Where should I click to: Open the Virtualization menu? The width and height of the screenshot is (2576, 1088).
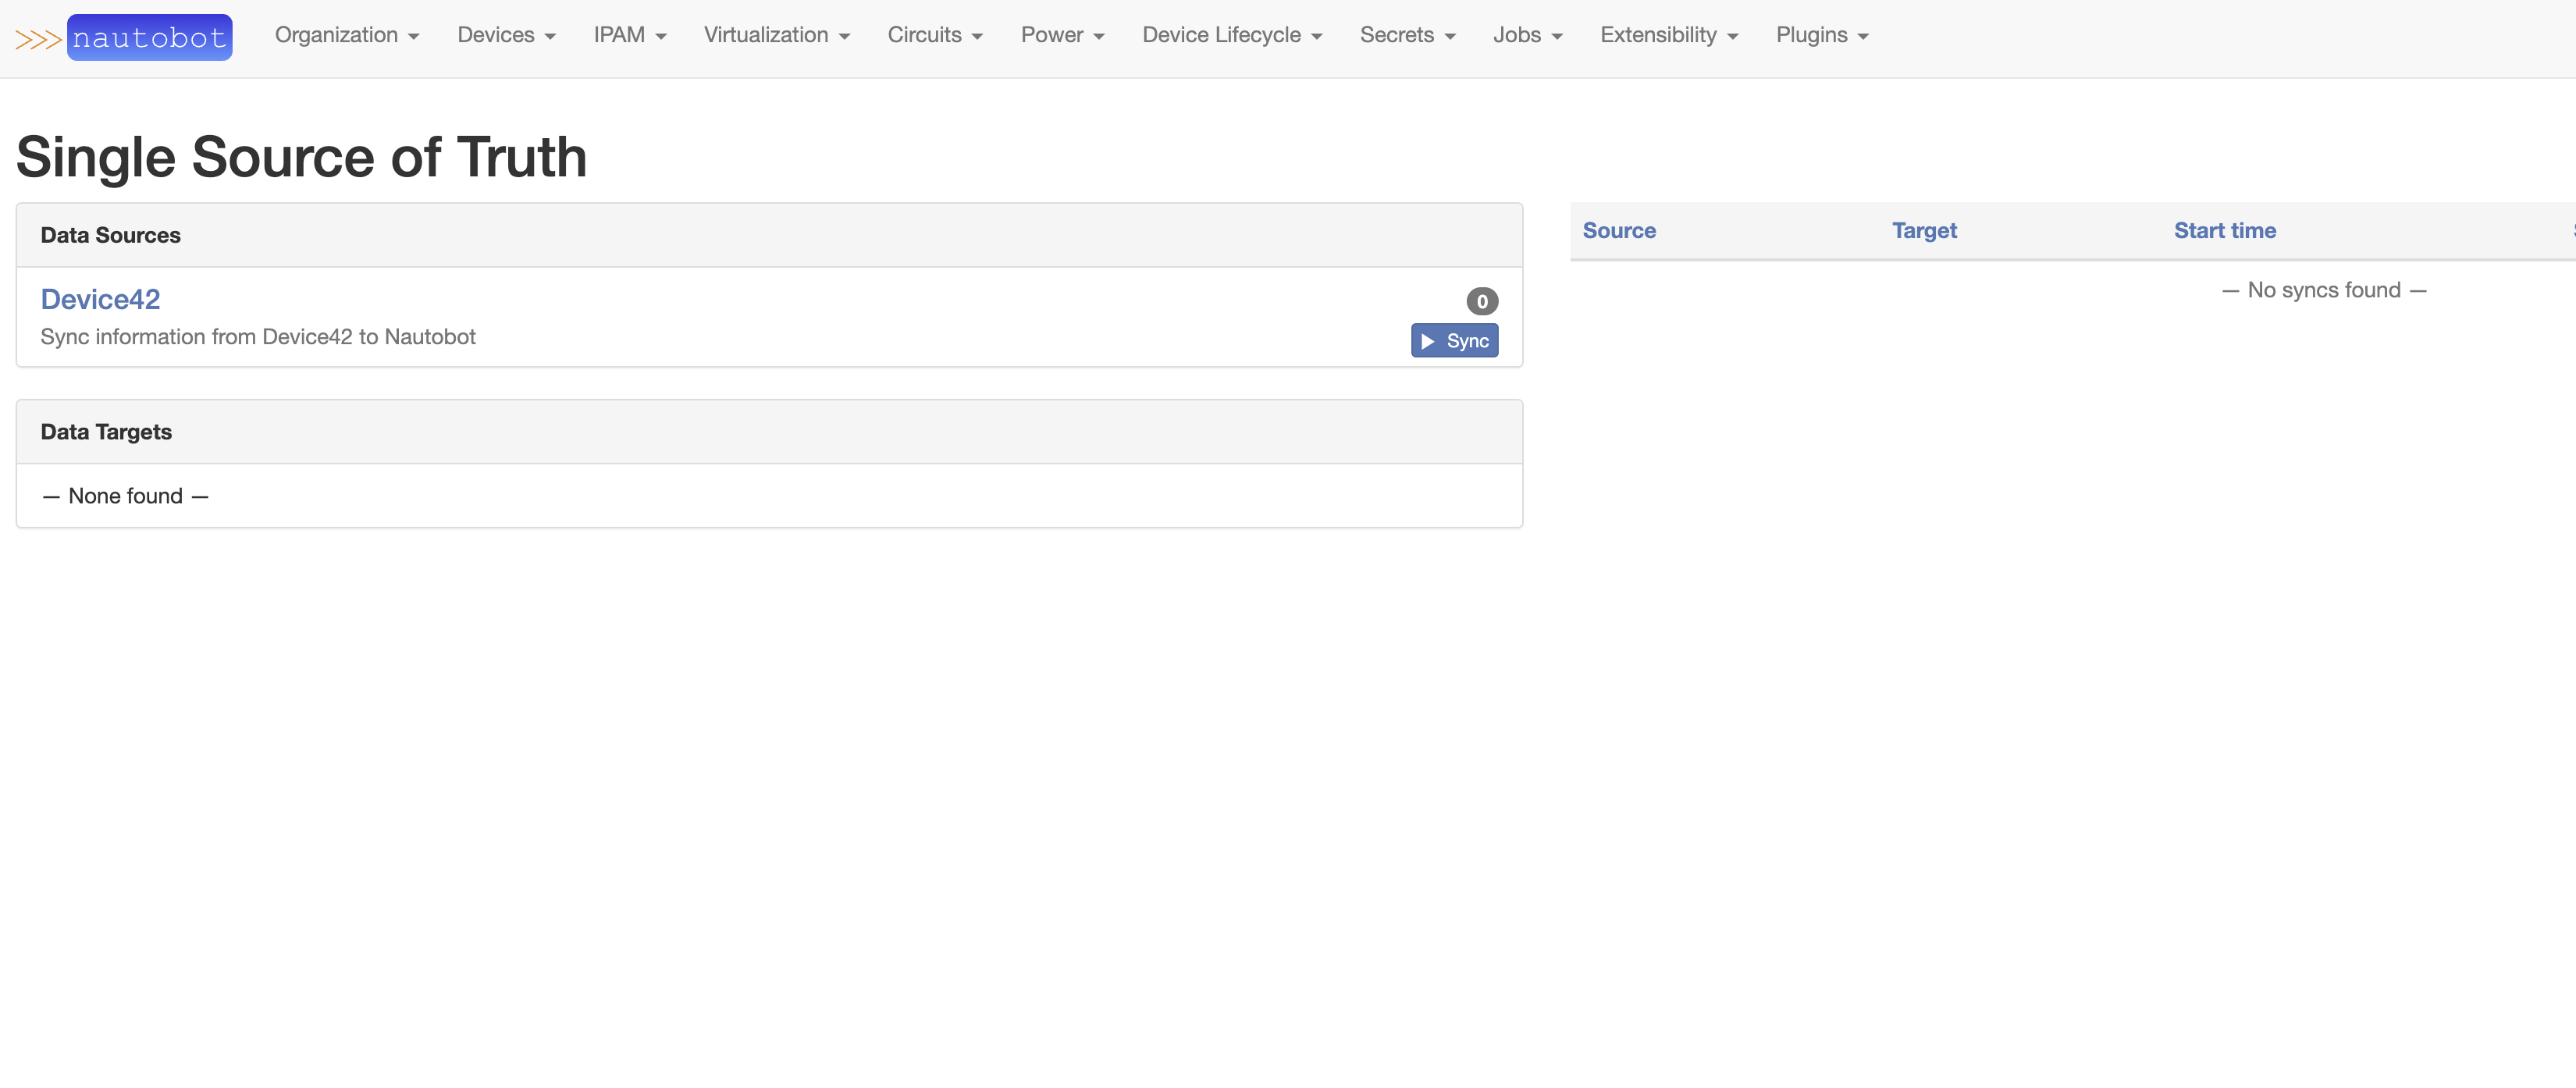click(x=776, y=35)
